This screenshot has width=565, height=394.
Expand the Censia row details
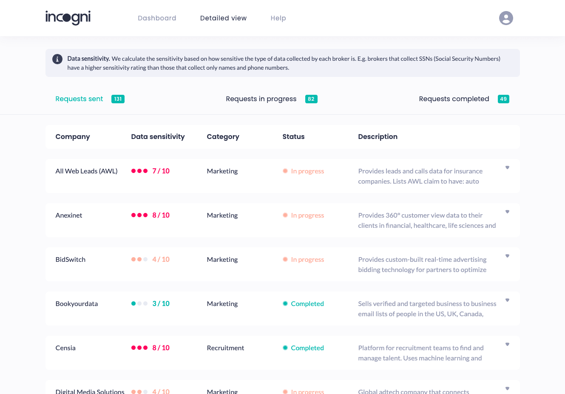pos(507,344)
